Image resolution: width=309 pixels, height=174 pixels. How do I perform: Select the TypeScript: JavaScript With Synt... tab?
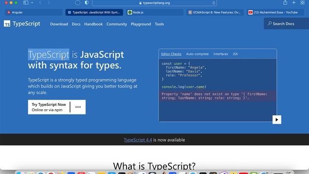click(x=94, y=12)
